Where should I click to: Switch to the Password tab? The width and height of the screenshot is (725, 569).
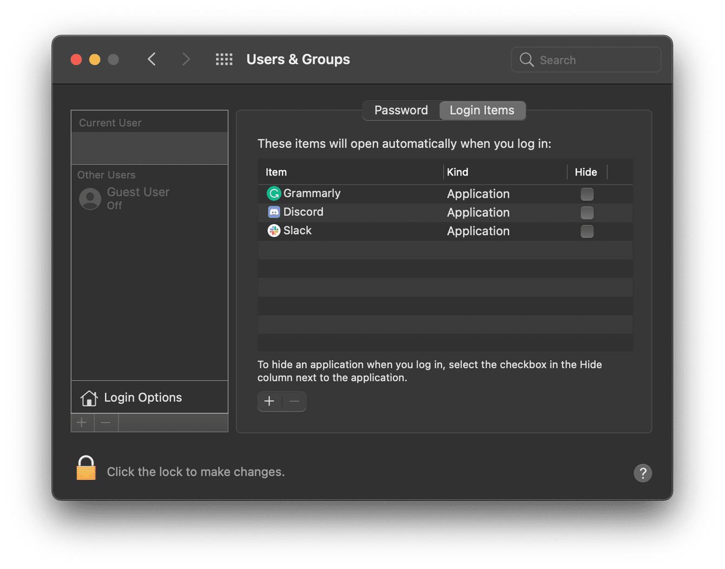401,110
